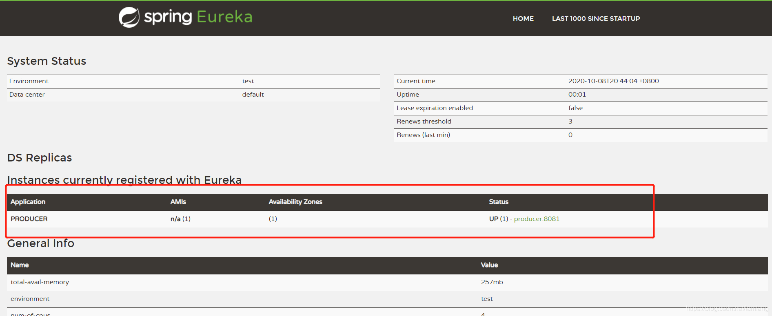Select the total-avail-memory row name
The width and height of the screenshot is (772, 316).
click(40, 282)
